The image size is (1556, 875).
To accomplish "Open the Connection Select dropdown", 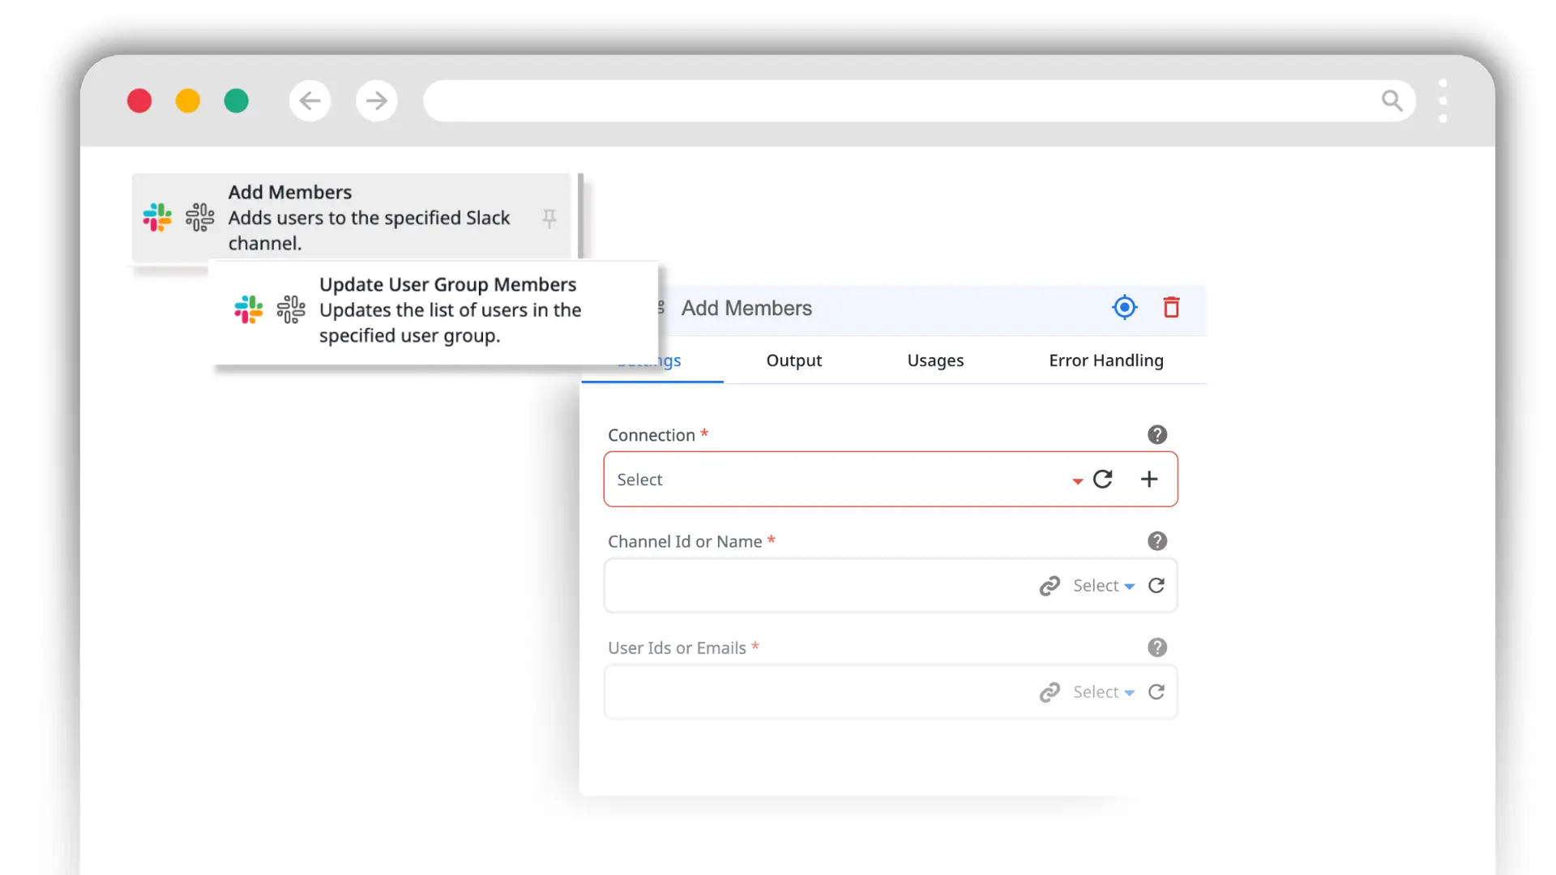I will (x=1077, y=480).
